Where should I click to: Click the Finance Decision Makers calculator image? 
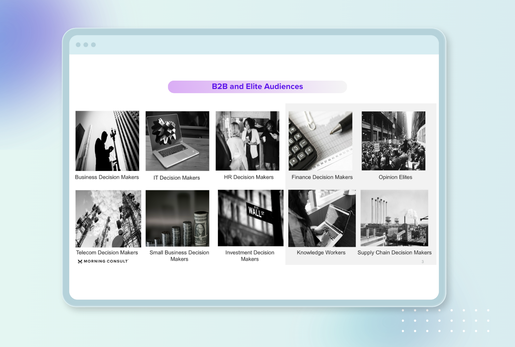click(x=321, y=141)
